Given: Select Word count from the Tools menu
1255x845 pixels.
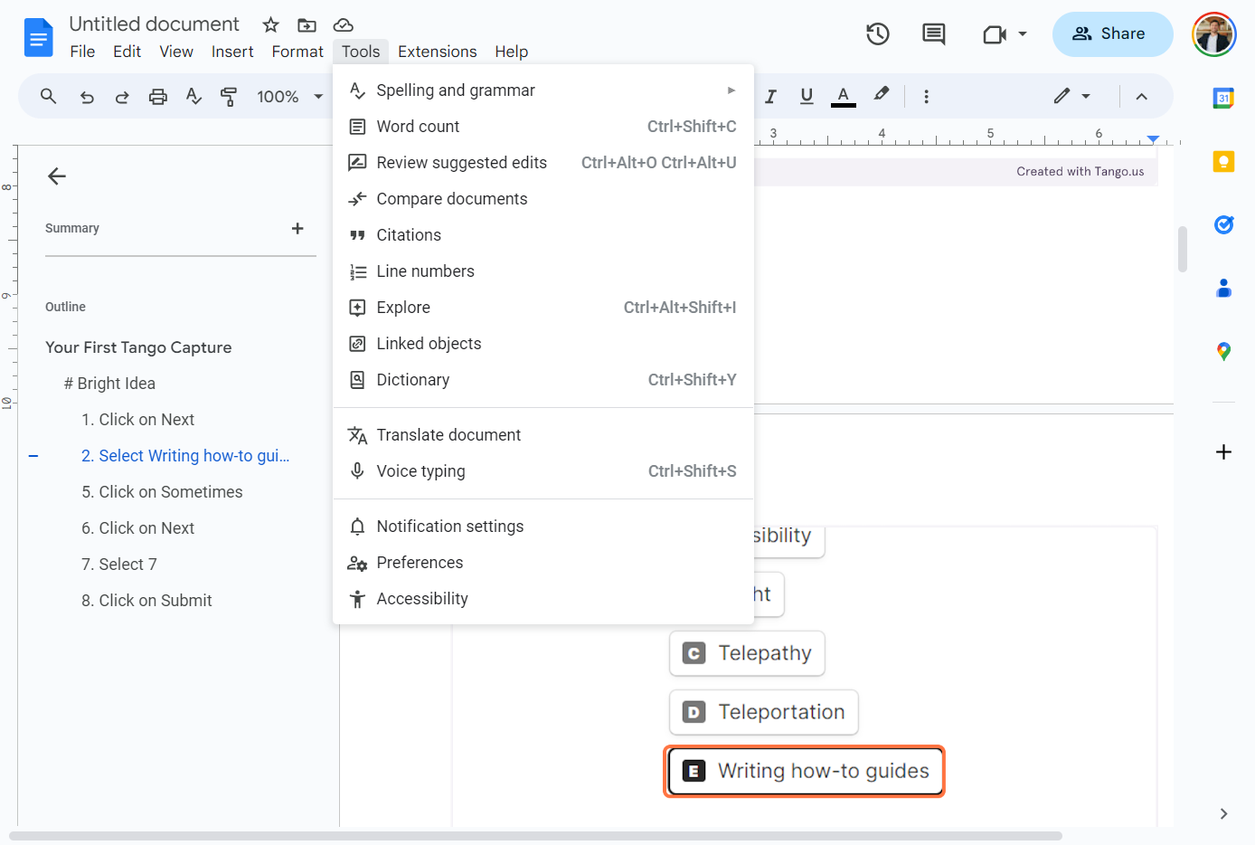Looking at the screenshot, I should pos(543,127).
